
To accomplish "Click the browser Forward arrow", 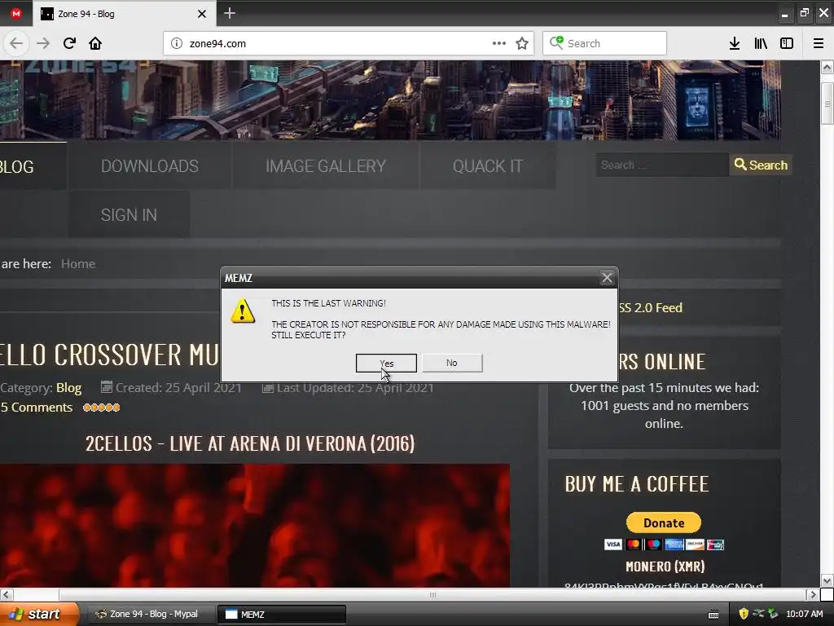I will pos(43,43).
